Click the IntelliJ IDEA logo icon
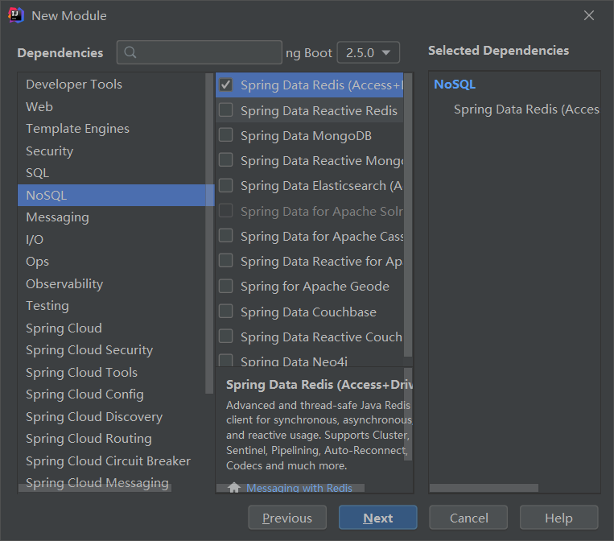614x541 pixels. tap(15, 15)
